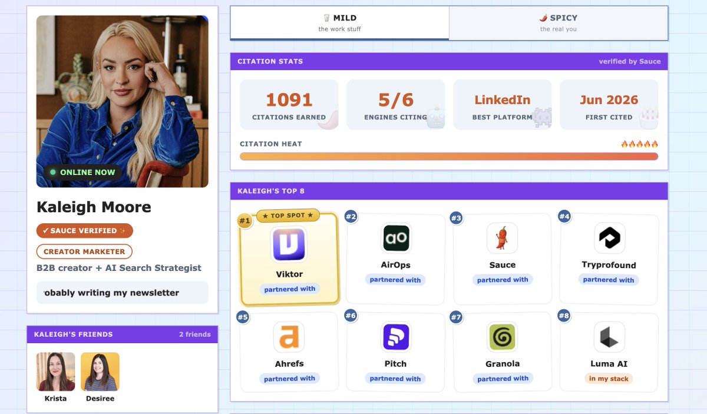The width and height of the screenshot is (707, 414).
Task: Click the Ahrefs partnered with tag
Action: coord(289,379)
